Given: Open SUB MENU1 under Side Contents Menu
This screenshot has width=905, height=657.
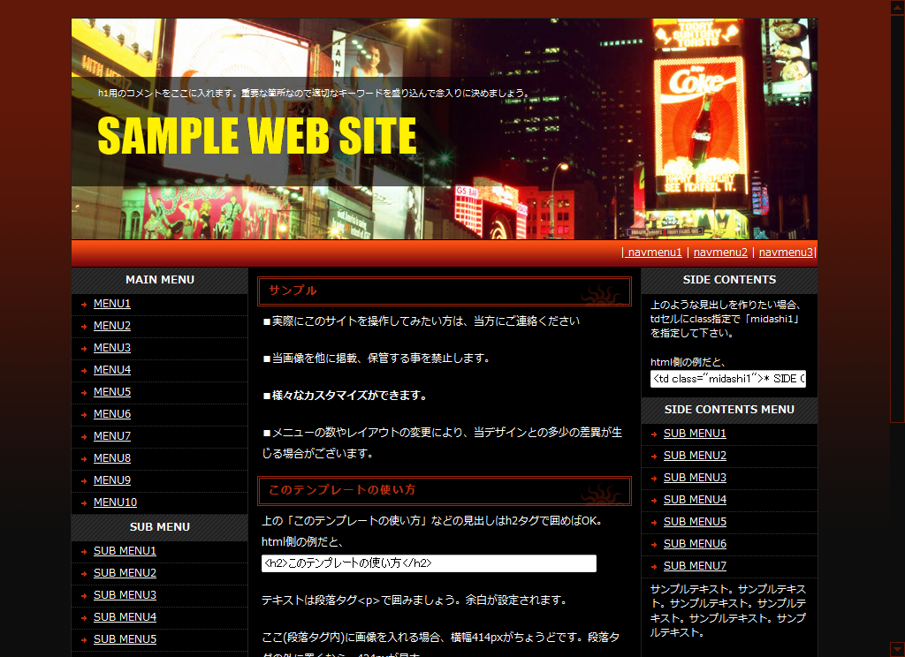Looking at the screenshot, I should coord(695,434).
